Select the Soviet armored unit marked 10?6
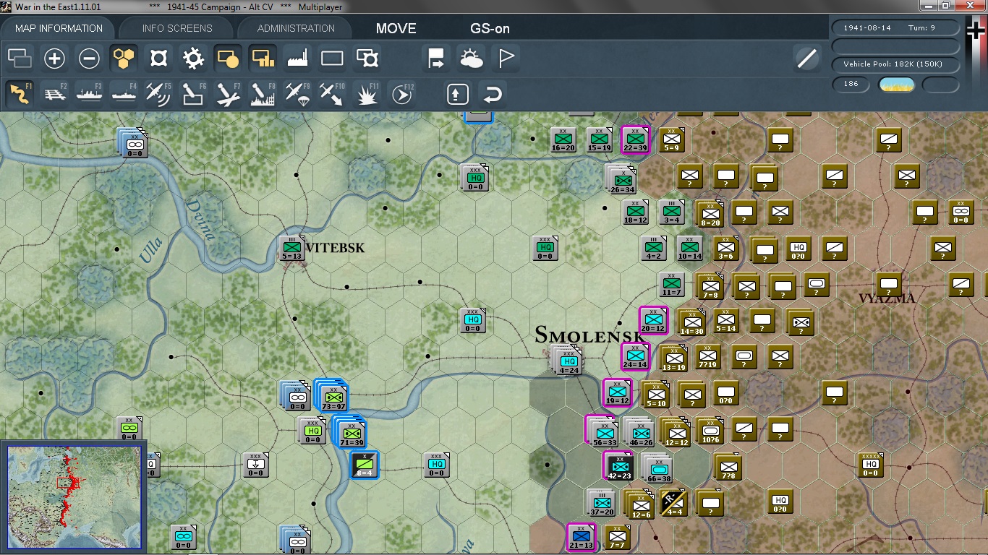 (710, 430)
